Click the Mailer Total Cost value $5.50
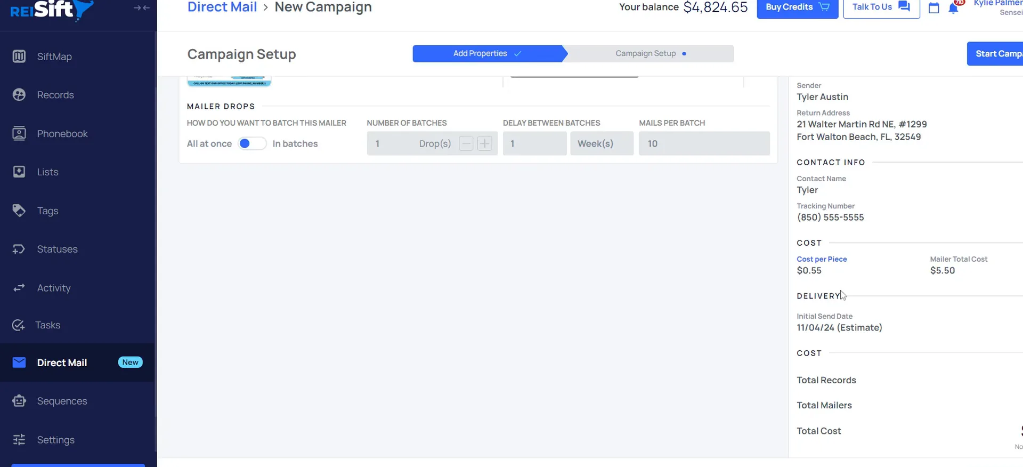The width and height of the screenshot is (1023, 467). (943, 270)
